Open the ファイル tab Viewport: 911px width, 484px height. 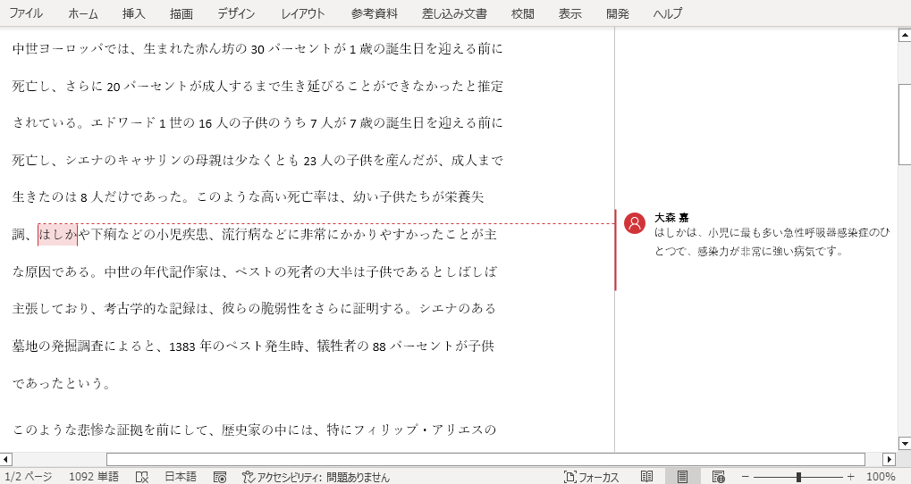coord(26,13)
